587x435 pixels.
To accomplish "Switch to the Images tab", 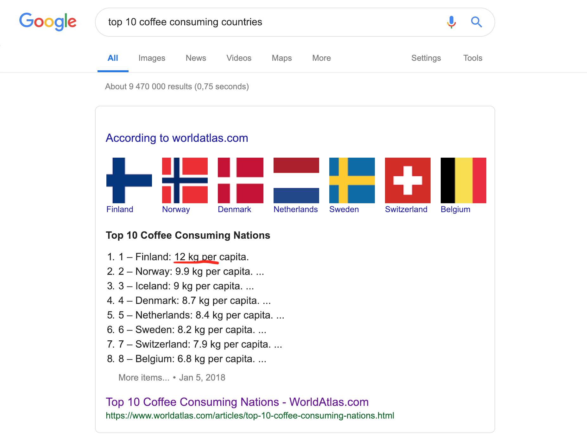I will tap(152, 58).
